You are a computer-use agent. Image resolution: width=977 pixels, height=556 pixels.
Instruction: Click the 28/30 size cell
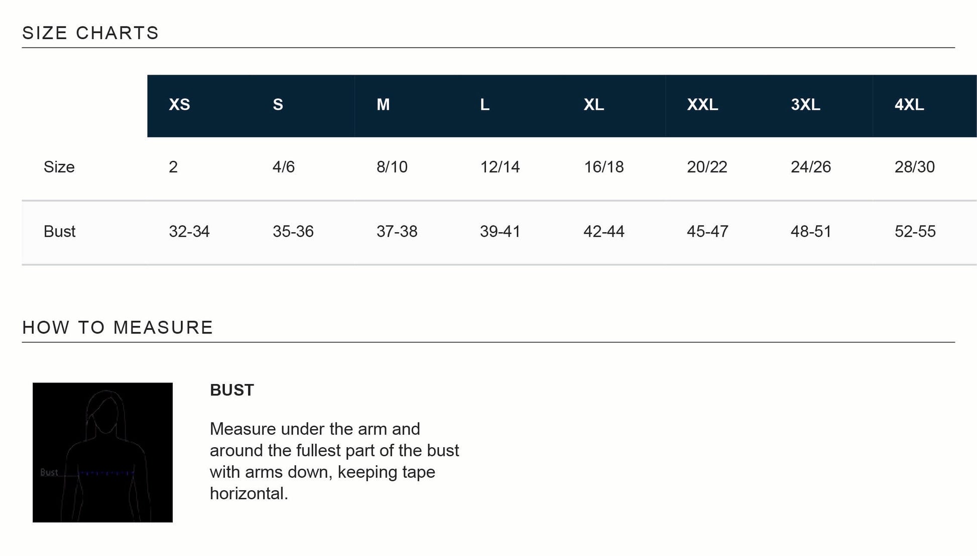(914, 167)
